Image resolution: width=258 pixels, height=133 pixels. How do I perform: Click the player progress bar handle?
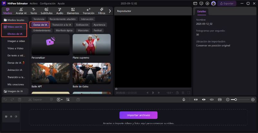116,89
